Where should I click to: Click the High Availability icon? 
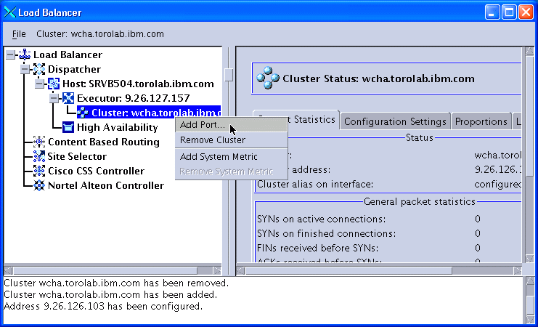click(68, 127)
